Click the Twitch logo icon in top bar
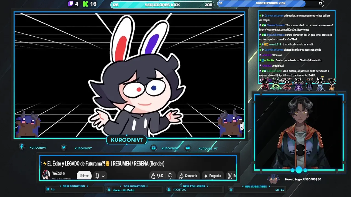Viewport: 351px width, 197px height. pyautogui.click(x=71, y=4)
